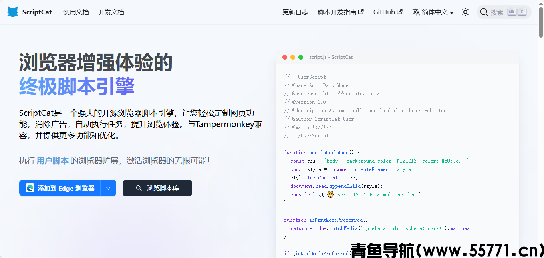Click the Edge browser logo icon
Image resolution: width=544 pixels, height=258 pixels.
point(30,188)
